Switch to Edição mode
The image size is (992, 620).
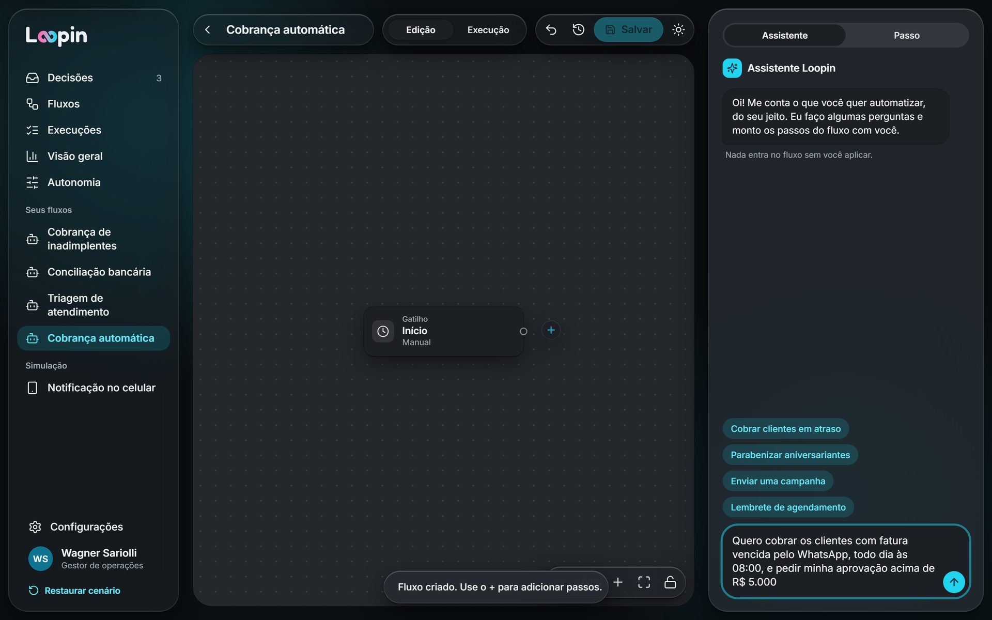tap(421, 30)
